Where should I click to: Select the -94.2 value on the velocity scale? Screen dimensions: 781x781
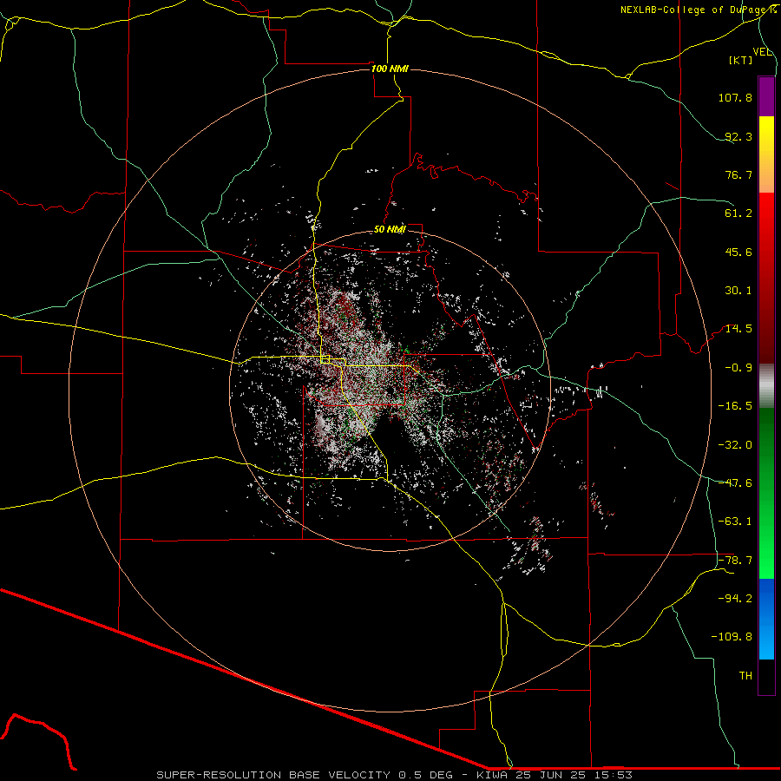pyautogui.click(x=735, y=598)
